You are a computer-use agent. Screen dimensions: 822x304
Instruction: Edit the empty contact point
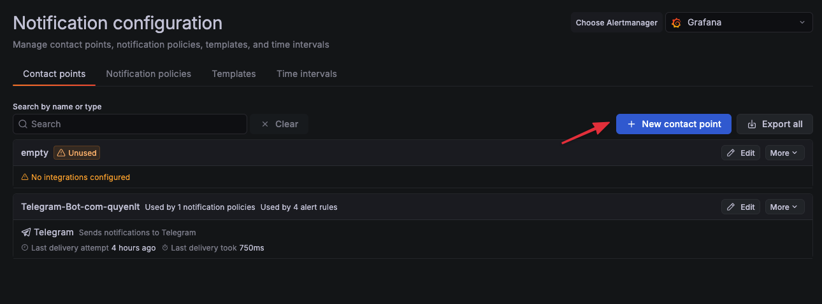tap(740, 153)
